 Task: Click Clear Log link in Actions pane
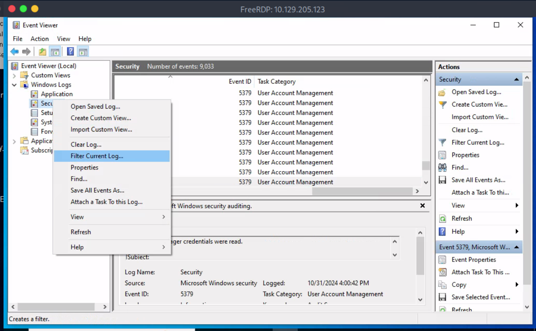click(x=467, y=130)
